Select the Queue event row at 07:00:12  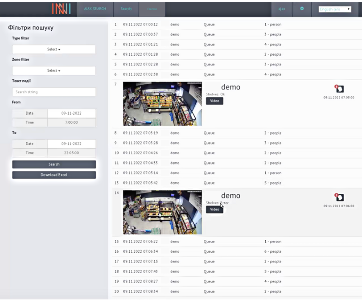pyautogui.click(x=209, y=25)
